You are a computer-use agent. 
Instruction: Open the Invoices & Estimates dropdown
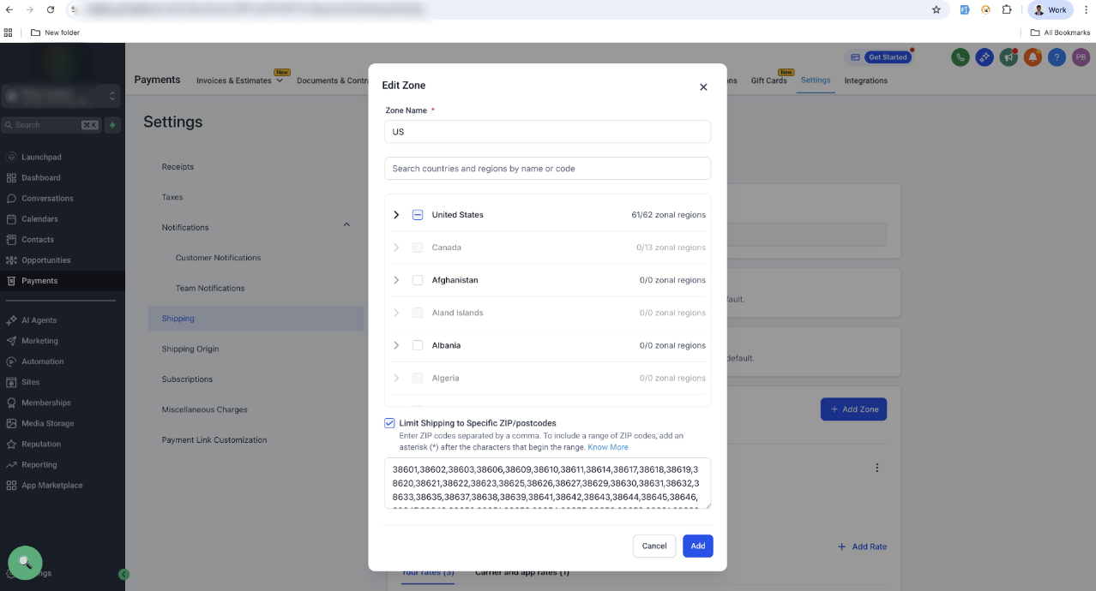click(239, 81)
